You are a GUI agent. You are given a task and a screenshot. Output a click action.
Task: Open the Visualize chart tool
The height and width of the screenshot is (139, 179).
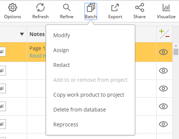click(x=166, y=11)
